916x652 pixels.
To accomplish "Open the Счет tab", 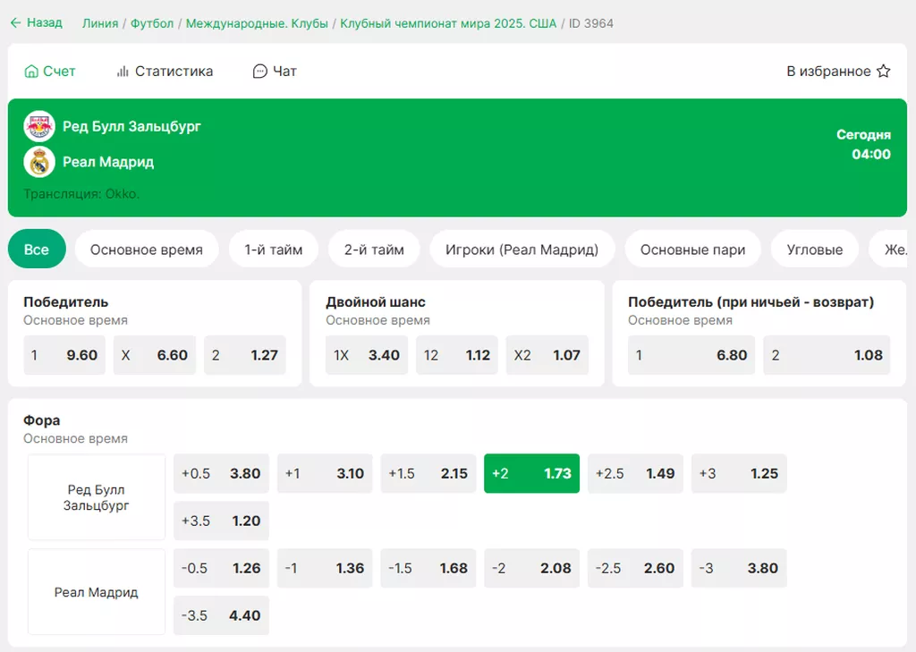I will click(50, 72).
